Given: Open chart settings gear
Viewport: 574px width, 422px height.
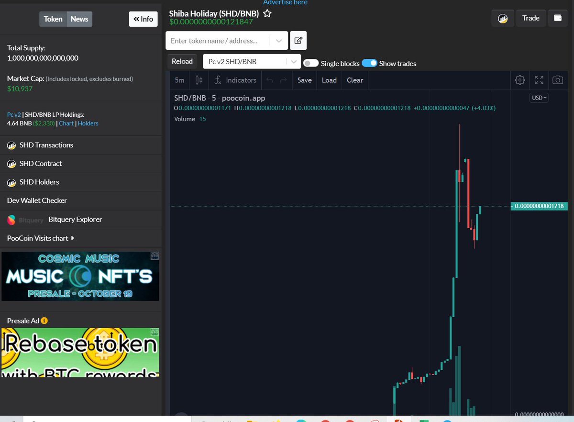Looking at the screenshot, I should 520,80.
